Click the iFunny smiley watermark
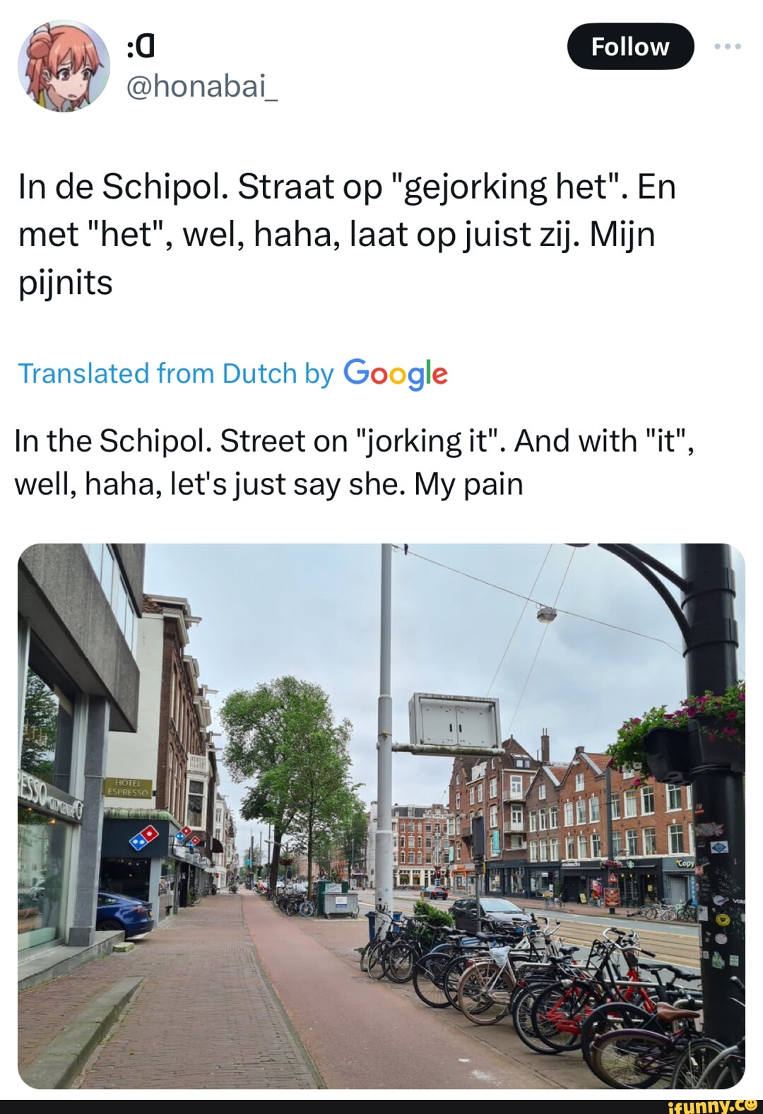This screenshot has height=1114, width=763. pyautogui.click(x=750, y=1105)
